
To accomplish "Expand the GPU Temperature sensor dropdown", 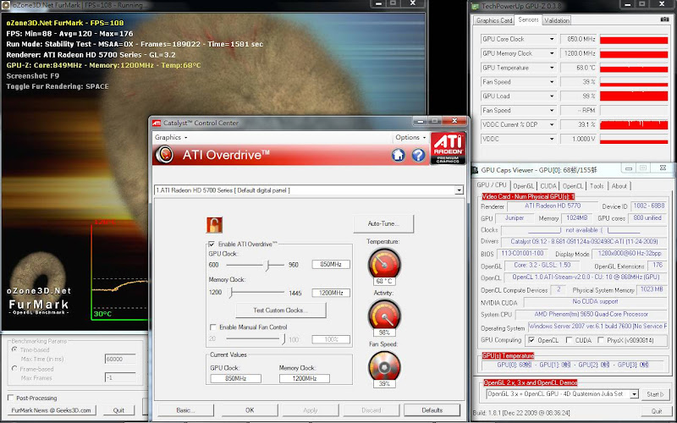I will (552, 68).
